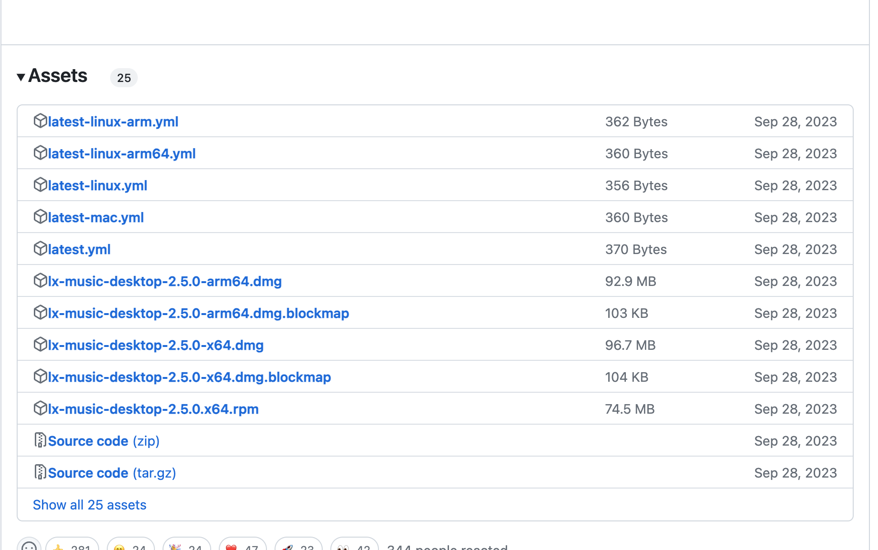The width and height of the screenshot is (878, 550).
Task: Click the date in the Source code (zip) row
Action: tap(796, 441)
